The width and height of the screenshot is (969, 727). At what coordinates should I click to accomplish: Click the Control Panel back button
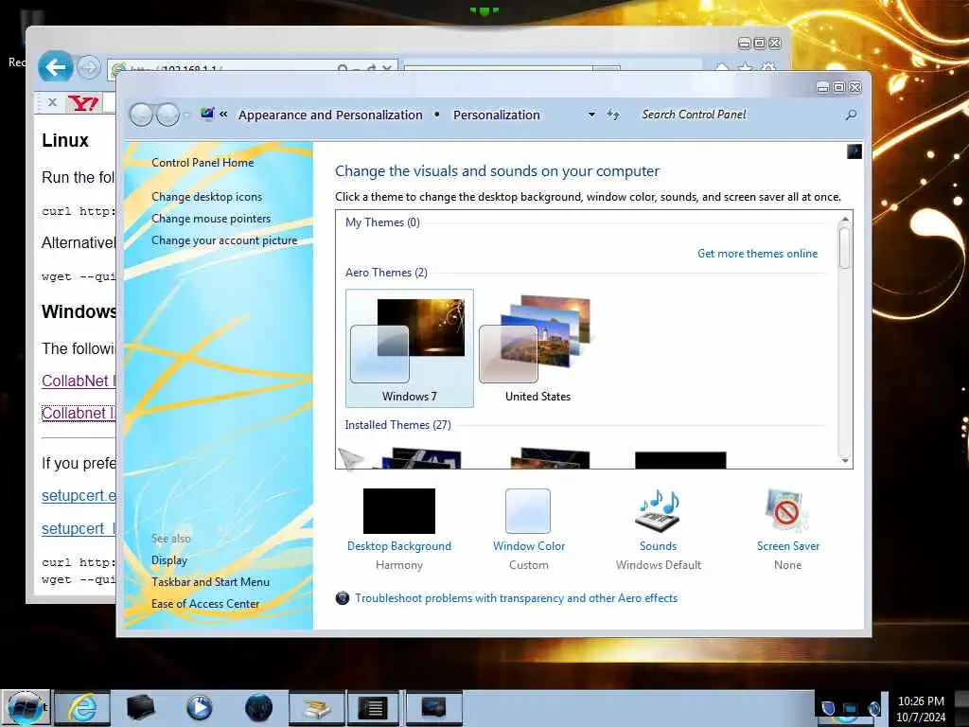coord(141,115)
